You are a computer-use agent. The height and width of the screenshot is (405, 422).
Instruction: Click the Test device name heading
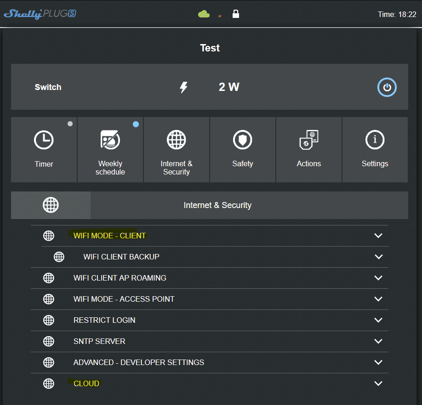pos(210,48)
